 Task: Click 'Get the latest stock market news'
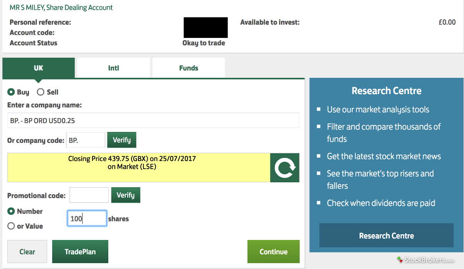tap(384, 156)
